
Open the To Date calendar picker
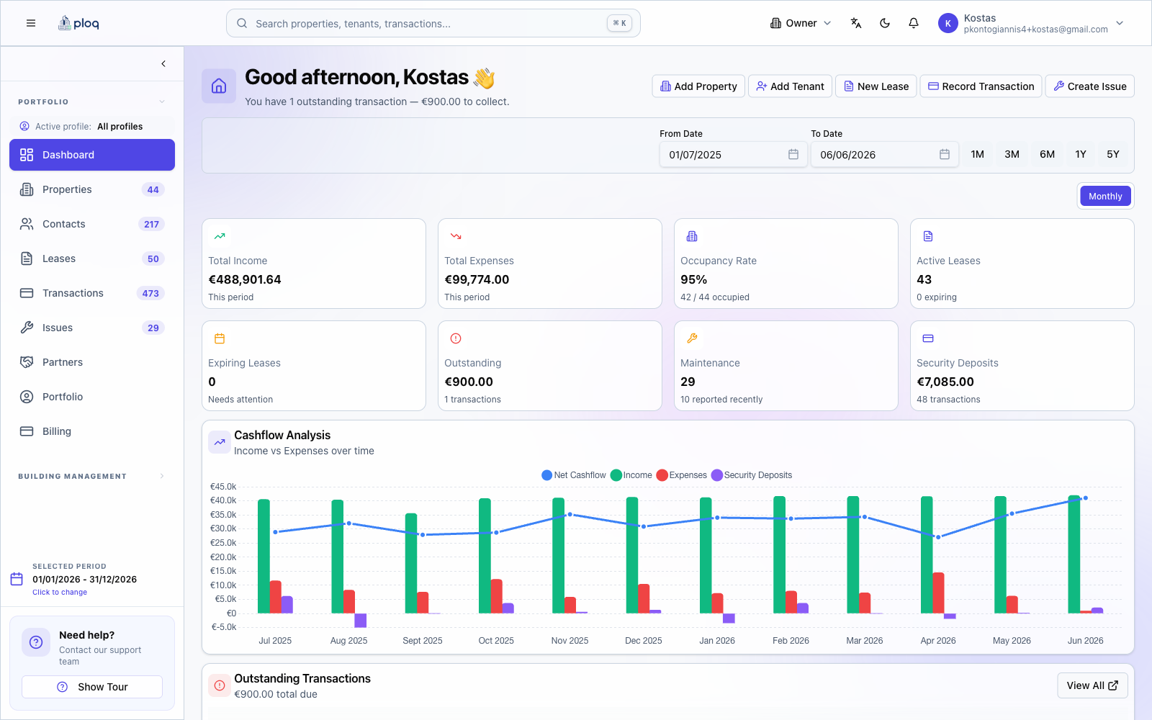[x=945, y=154]
